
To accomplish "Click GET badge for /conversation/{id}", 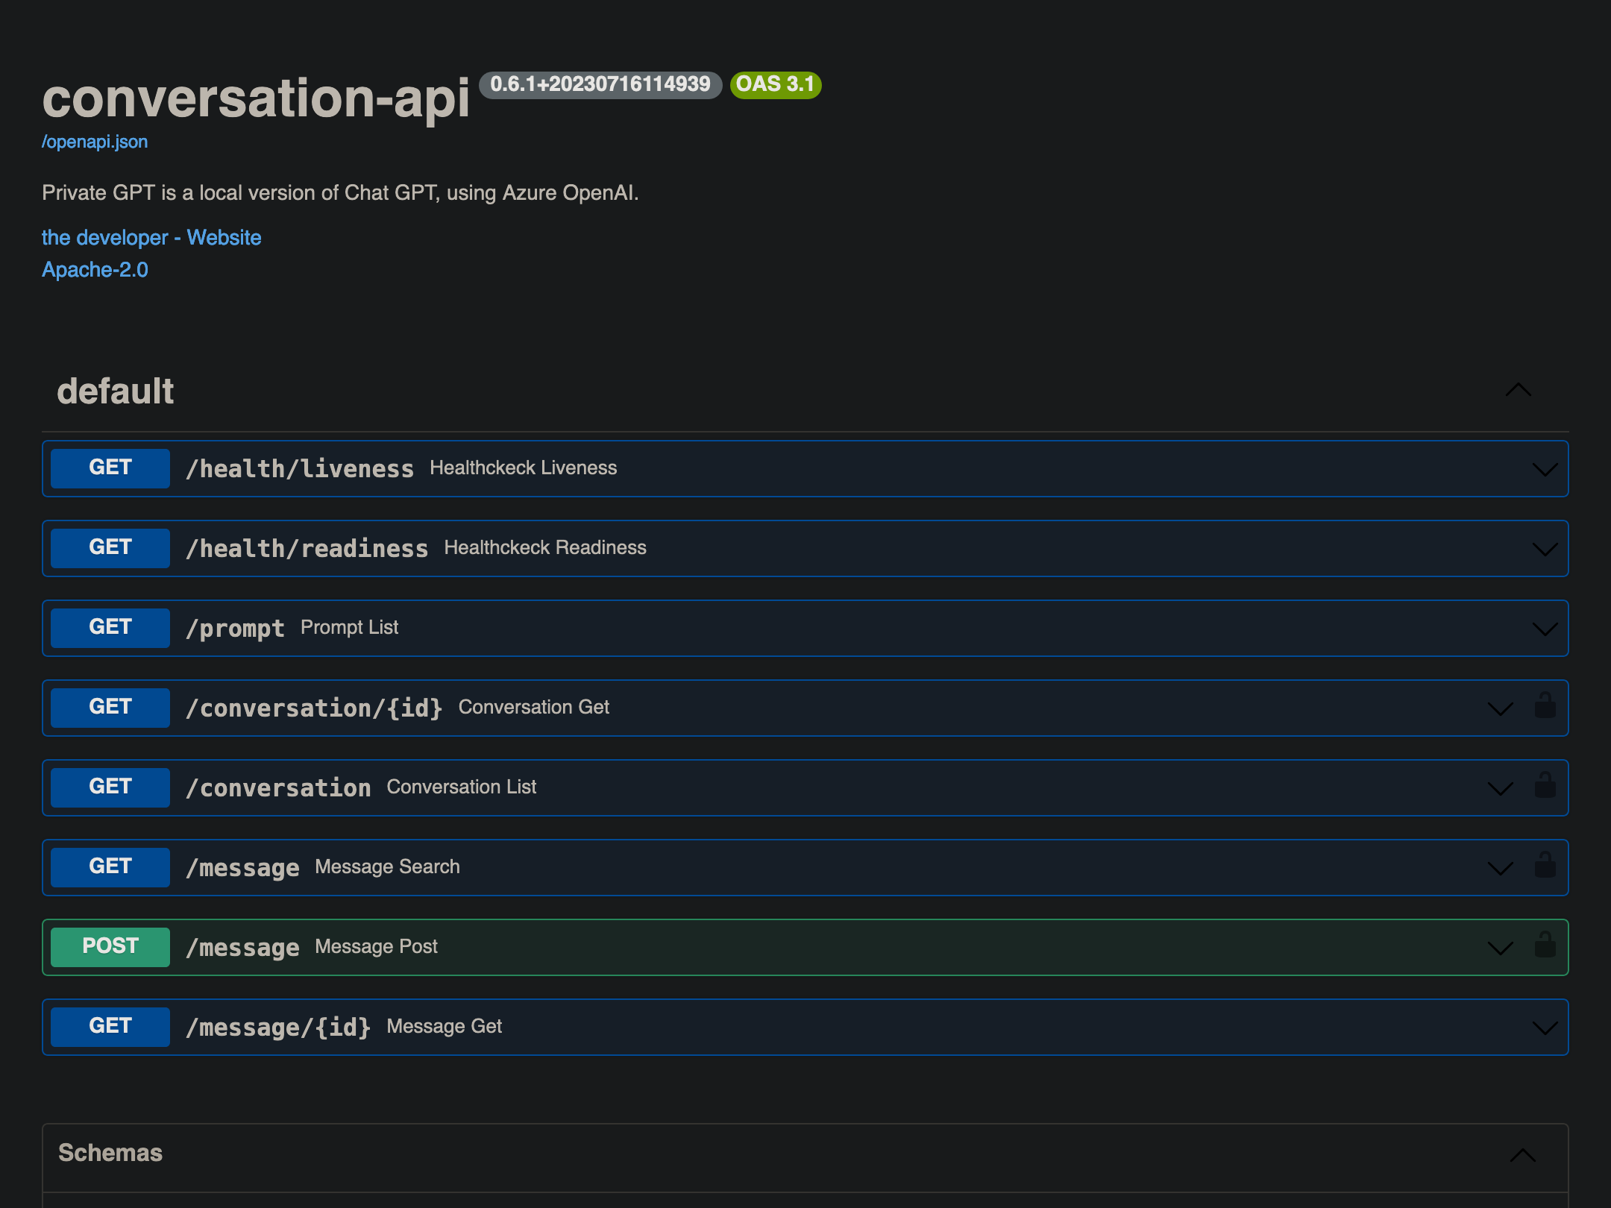I will (x=110, y=707).
